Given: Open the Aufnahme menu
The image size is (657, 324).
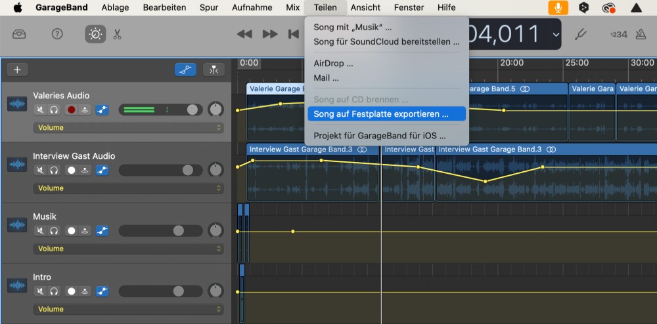Looking at the screenshot, I should [252, 7].
